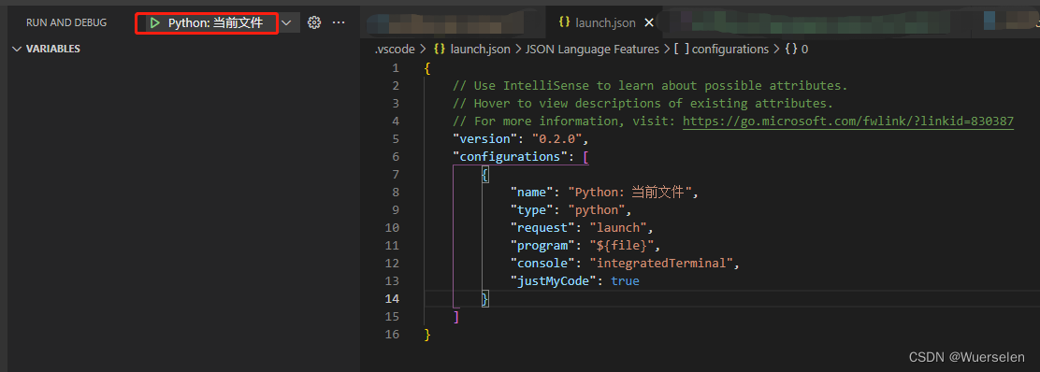The image size is (1040, 372).
Task: Click the "console" key on line 12
Action: pos(542,264)
